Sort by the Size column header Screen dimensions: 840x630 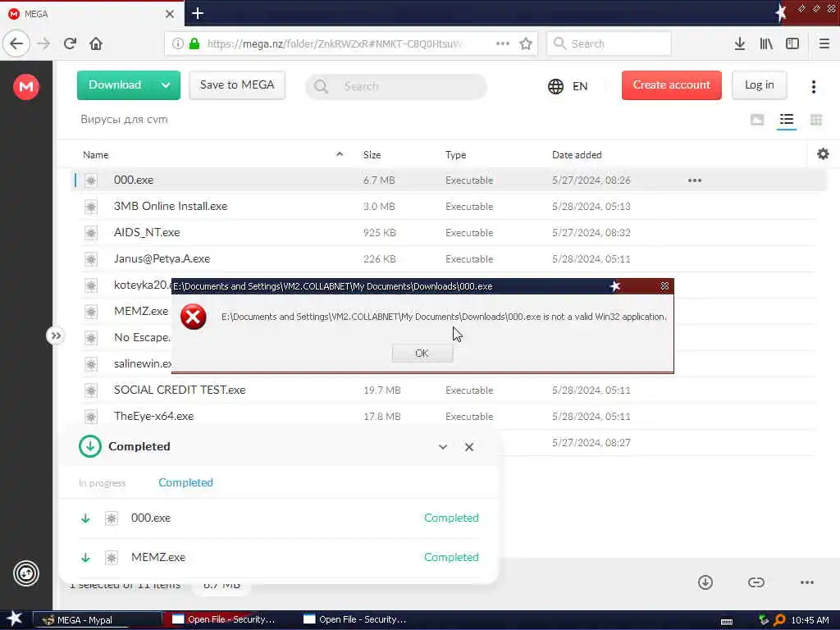pyautogui.click(x=372, y=155)
